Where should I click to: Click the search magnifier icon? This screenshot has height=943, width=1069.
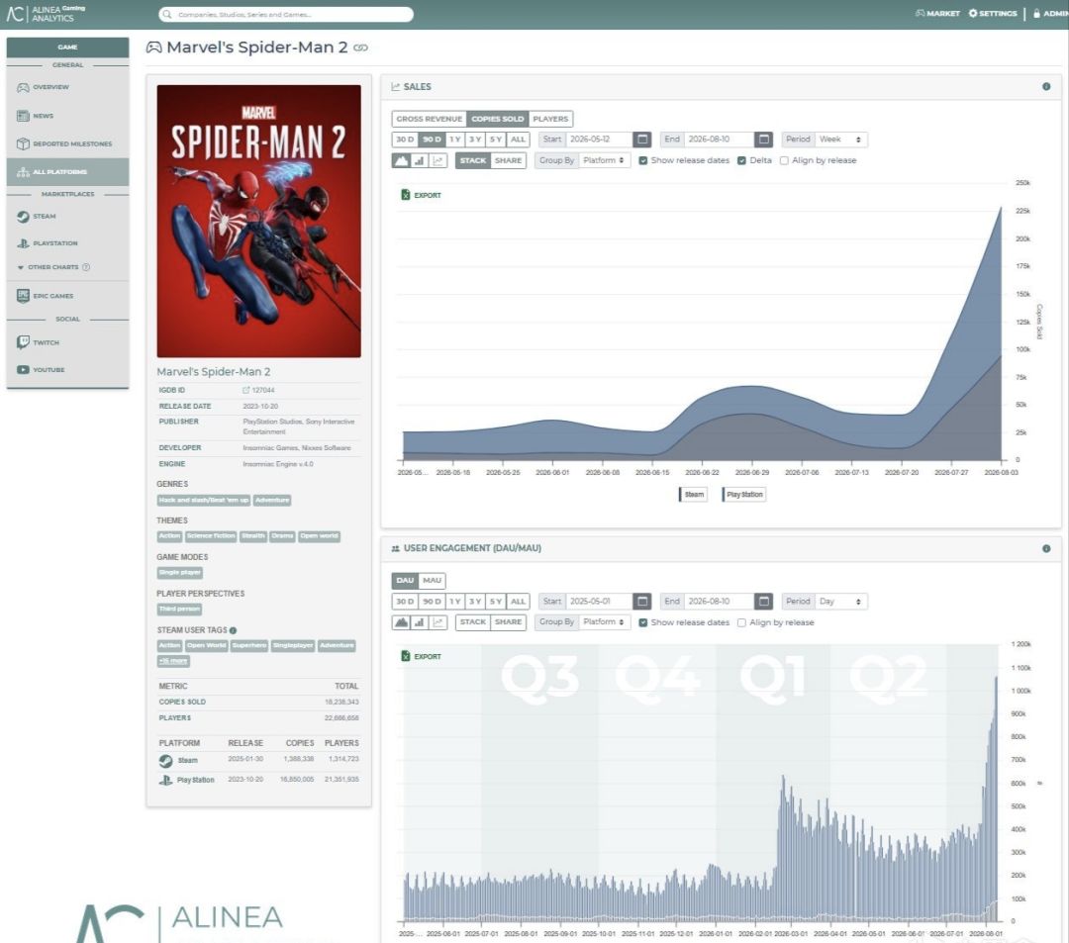[x=167, y=14]
